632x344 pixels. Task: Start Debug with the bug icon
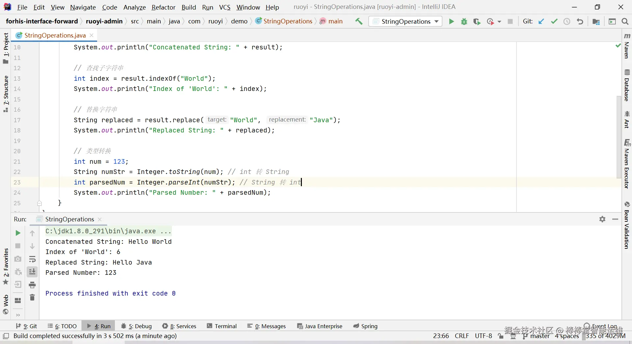pos(464,21)
